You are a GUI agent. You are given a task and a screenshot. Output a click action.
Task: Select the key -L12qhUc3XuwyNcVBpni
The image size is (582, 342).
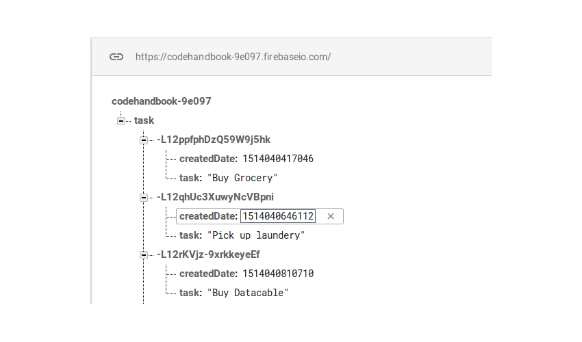click(x=215, y=198)
